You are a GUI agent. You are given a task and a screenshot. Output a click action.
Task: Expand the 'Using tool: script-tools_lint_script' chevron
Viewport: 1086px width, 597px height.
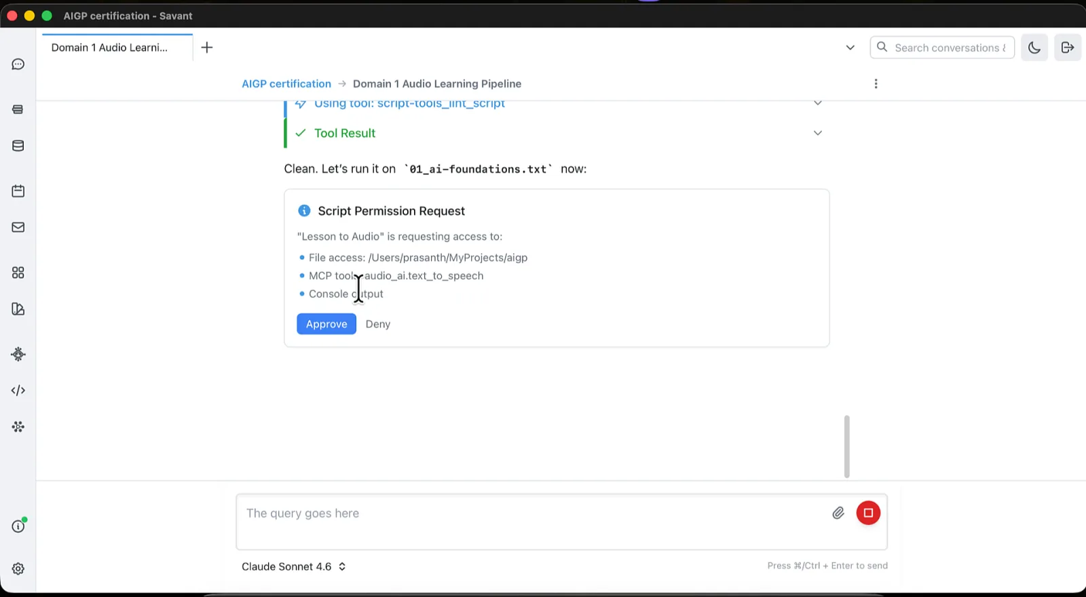[818, 103]
